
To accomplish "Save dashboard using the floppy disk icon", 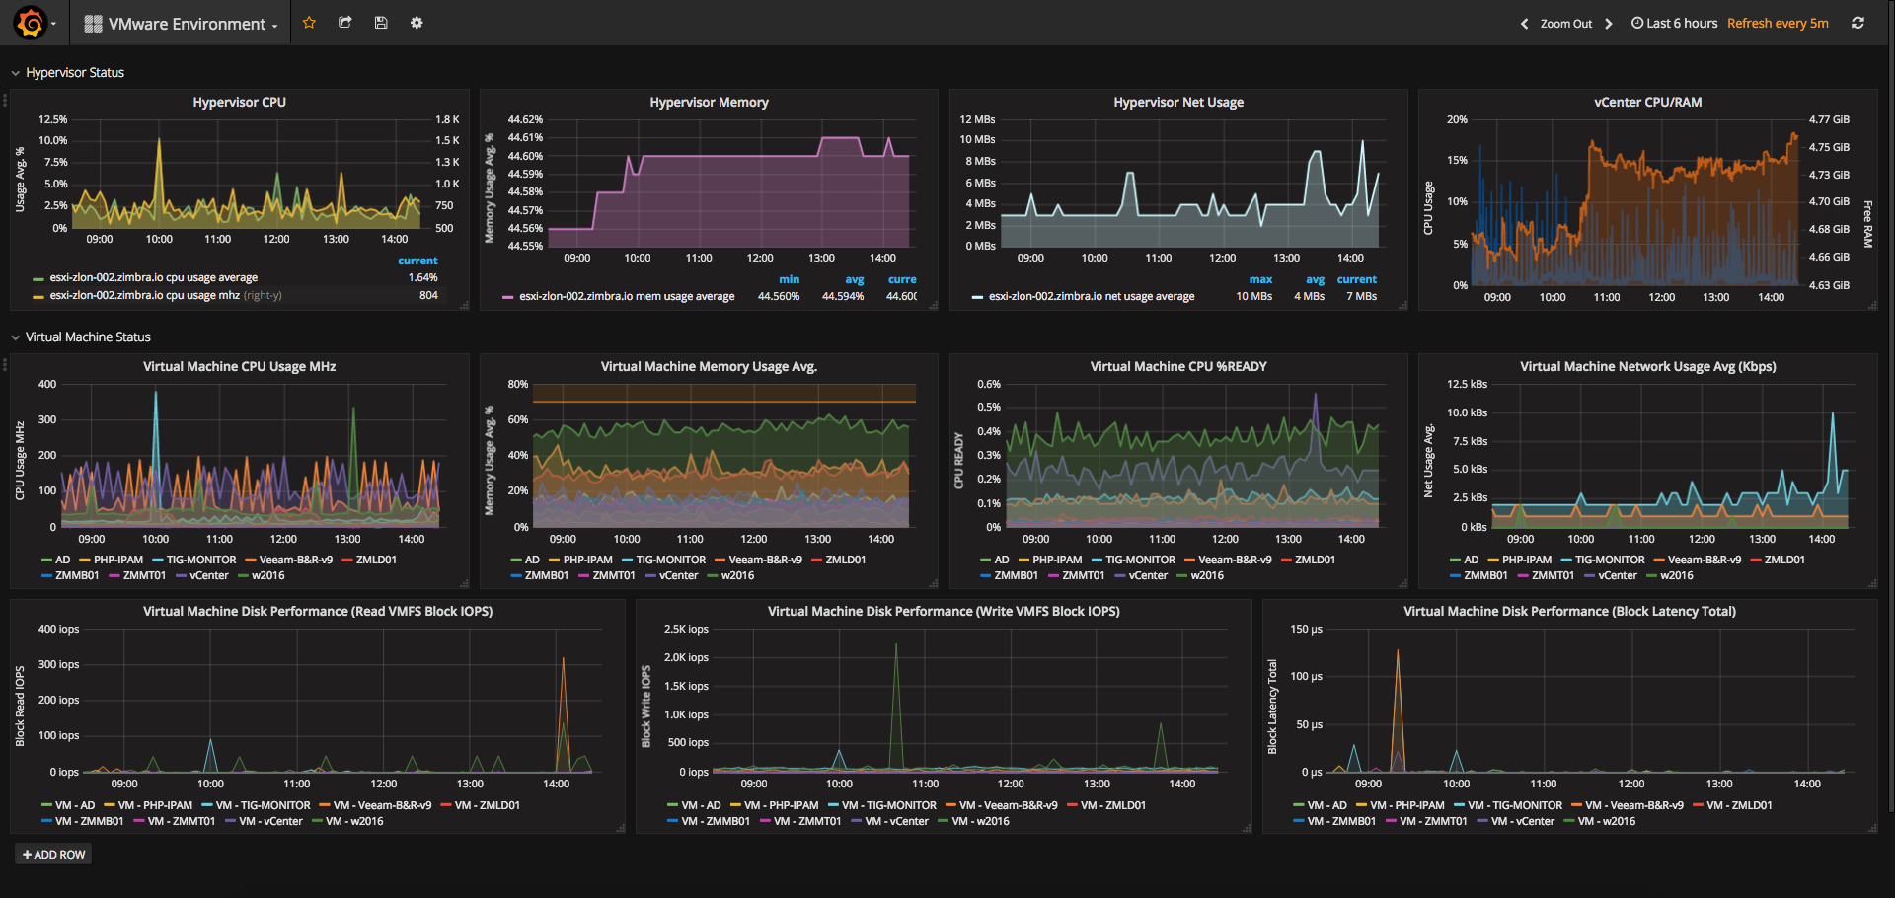I will [x=381, y=23].
